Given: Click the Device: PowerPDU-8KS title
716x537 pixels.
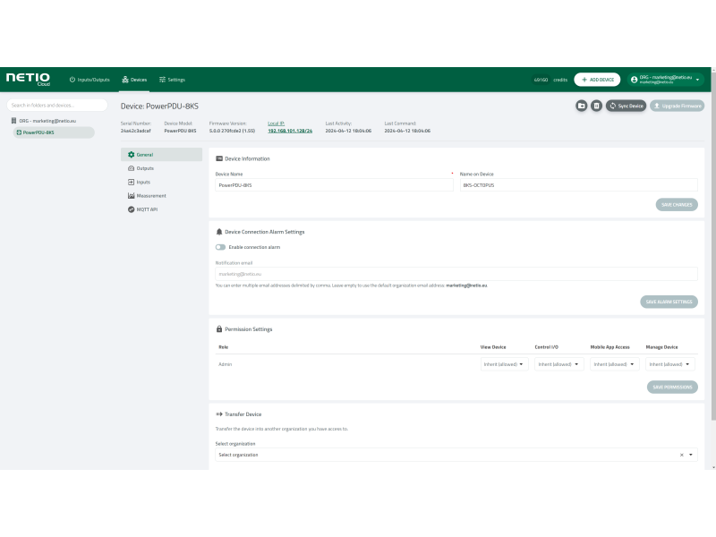Looking at the screenshot, I should click(x=159, y=106).
